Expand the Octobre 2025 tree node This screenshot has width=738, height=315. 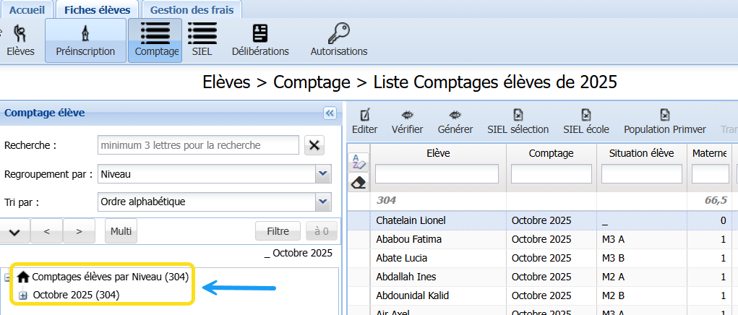(23, 295)
